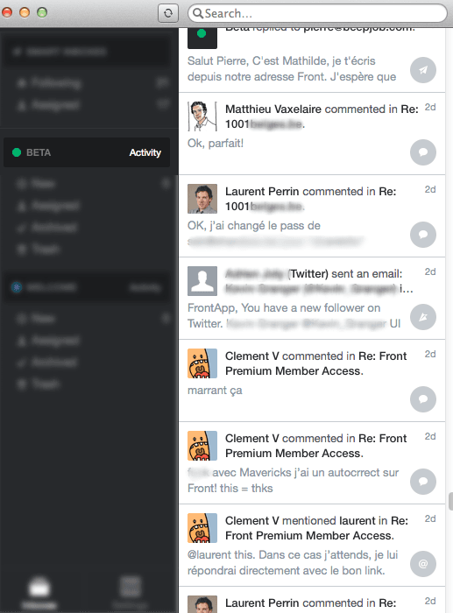This screenshot has height=613, width=453.
Task: Select the Activity tab of BETA inbox
Action: click(x=145, y=152)
